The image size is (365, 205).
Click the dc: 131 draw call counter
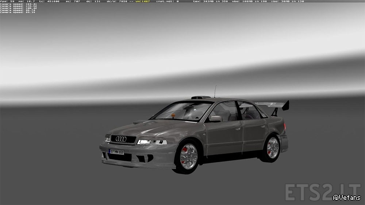point(93,1)
